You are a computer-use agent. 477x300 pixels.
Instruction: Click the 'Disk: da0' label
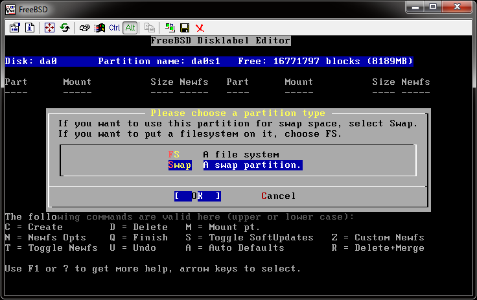coord(31,61)
